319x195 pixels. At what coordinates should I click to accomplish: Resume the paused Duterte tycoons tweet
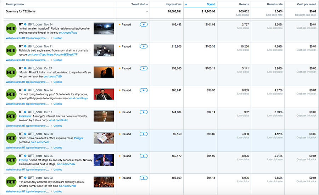(x=144, y=90)
